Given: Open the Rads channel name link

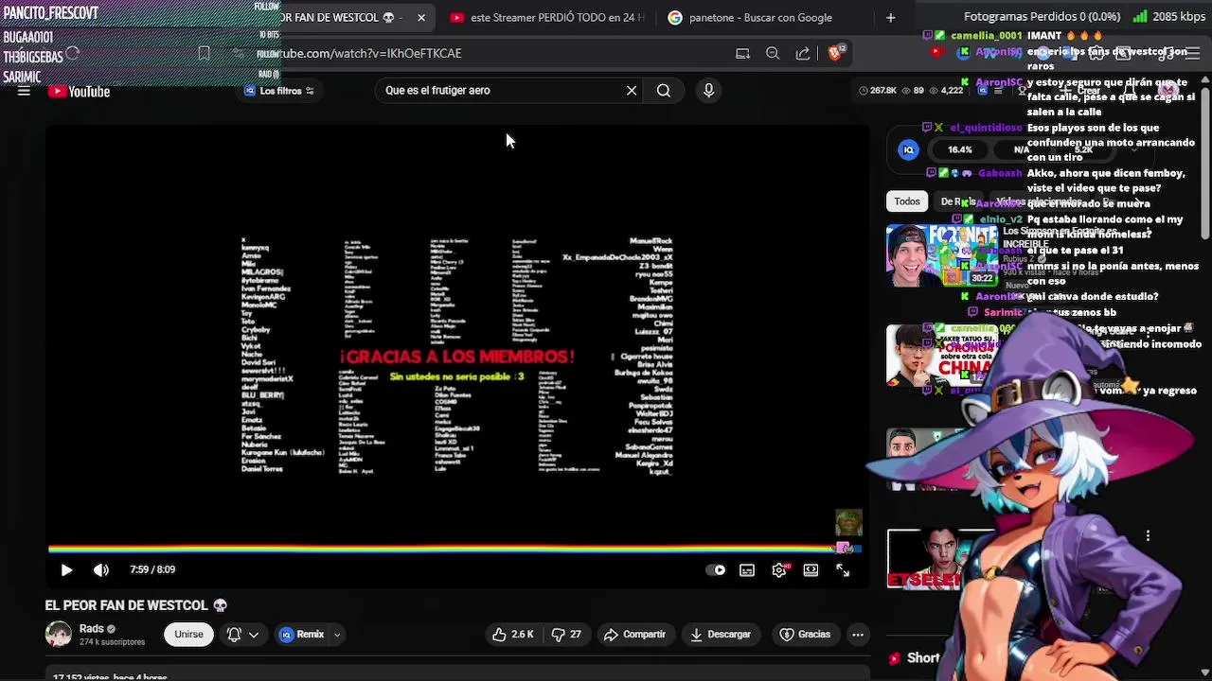Looking at the screenshot, I should 92,629.
